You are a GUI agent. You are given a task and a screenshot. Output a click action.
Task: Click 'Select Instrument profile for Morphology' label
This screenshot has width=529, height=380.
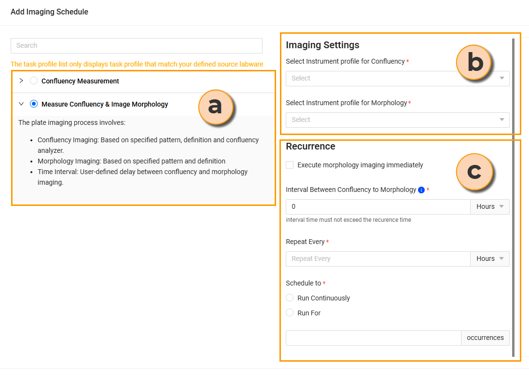(x=347, y=103)
